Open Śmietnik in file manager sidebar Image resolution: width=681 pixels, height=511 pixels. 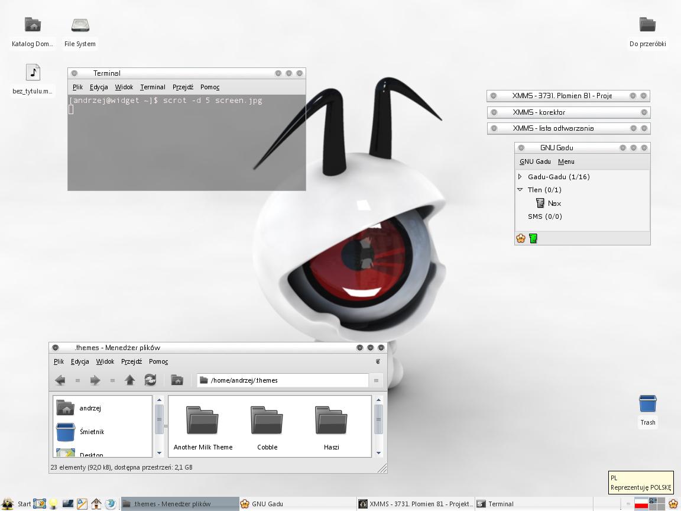click(x=80, y=432)
